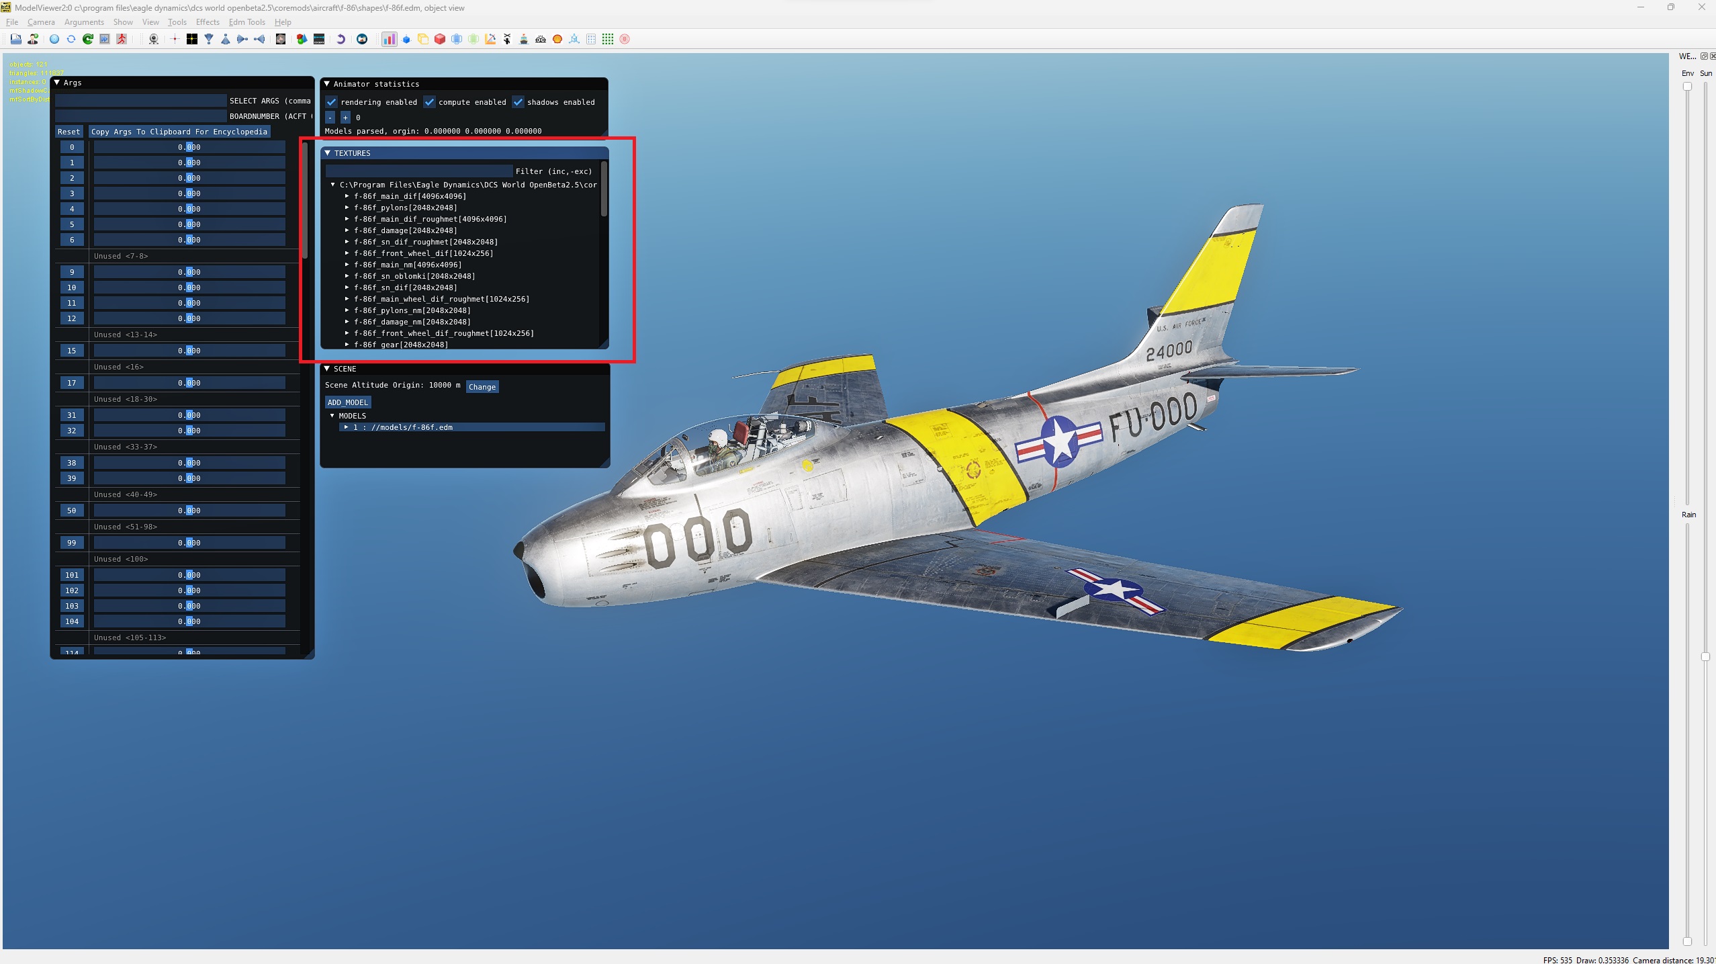Click the green reload arrow icon
This screenshot has width=1716, height=964.
point(88,39)
